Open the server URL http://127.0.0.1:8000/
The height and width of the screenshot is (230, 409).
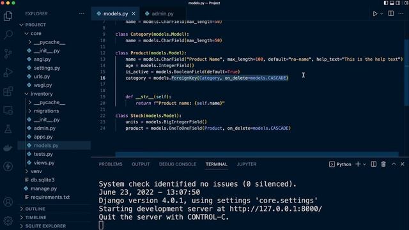point(275,209)
